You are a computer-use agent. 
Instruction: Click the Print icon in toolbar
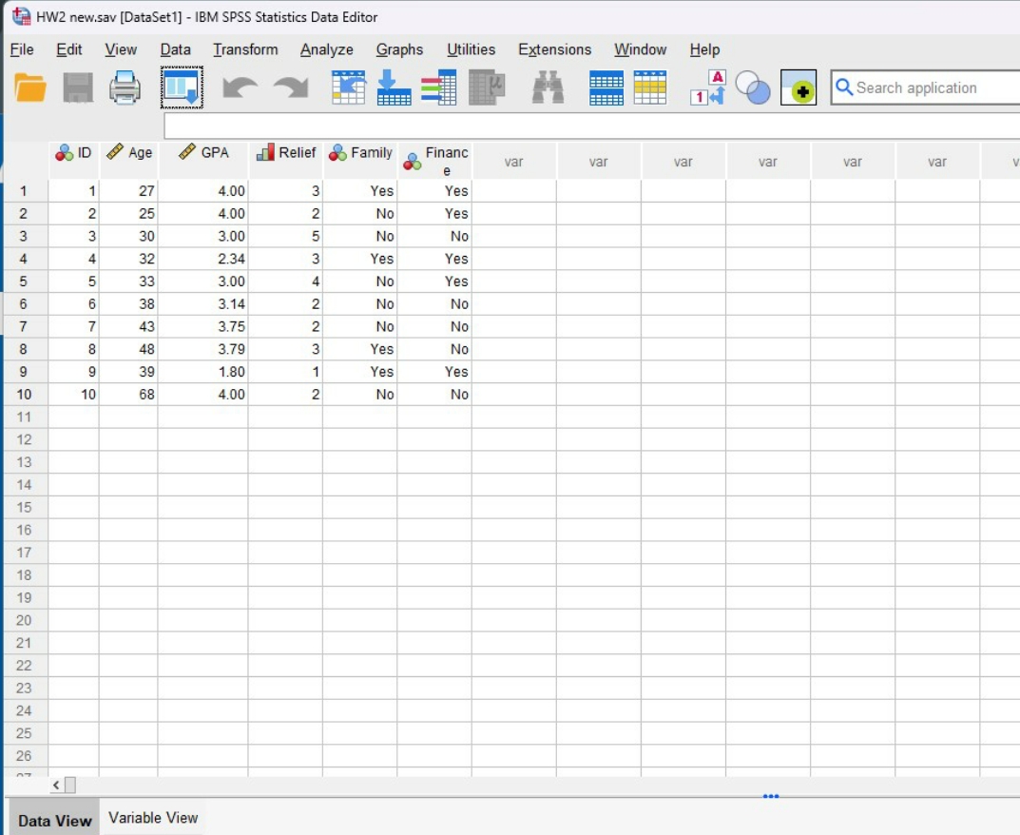tap(125, 87)
